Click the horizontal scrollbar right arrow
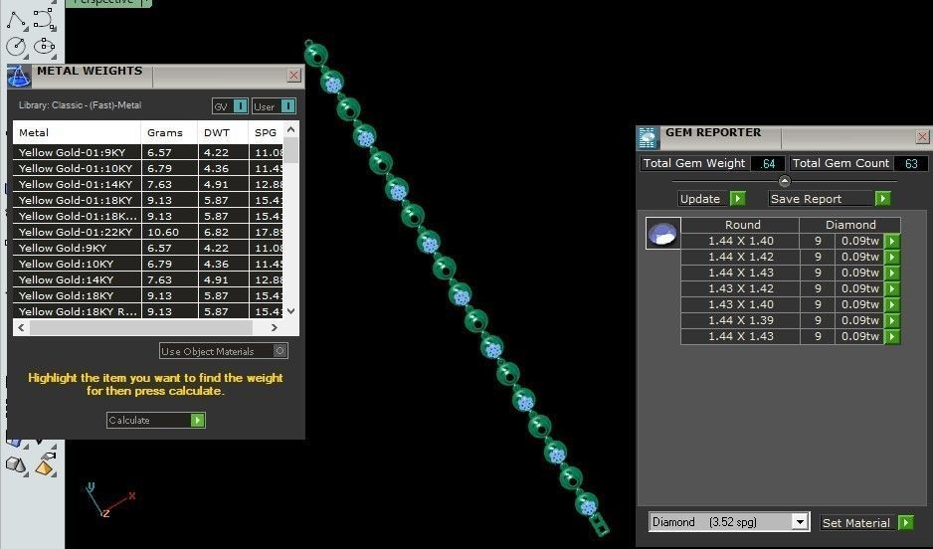 274,327
